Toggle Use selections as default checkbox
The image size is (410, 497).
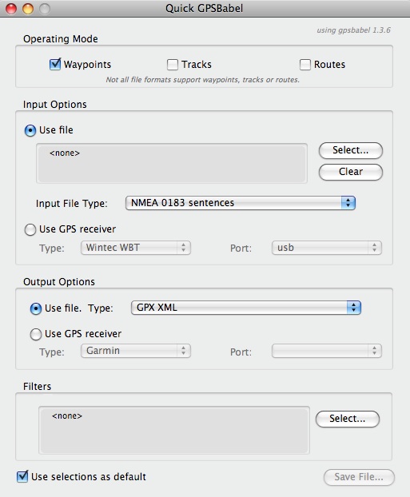22,477
